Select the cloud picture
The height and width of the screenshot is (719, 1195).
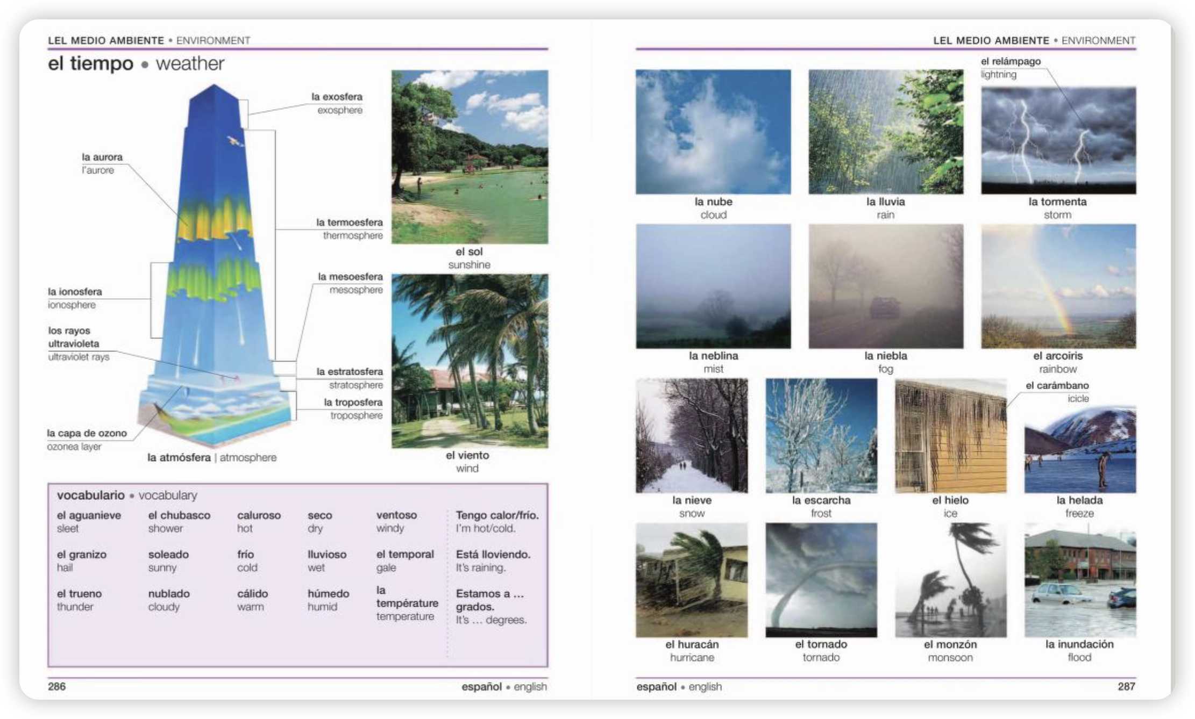point(713,132)
